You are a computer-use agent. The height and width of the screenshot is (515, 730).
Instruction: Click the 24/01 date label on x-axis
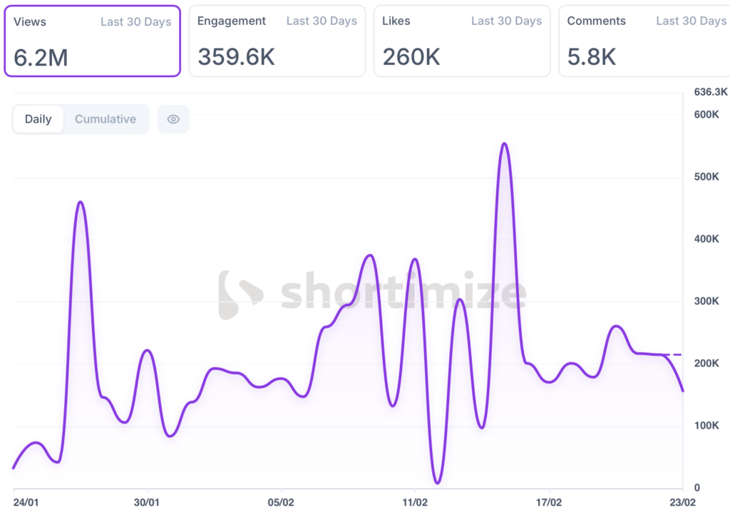[x=25, y=502]
